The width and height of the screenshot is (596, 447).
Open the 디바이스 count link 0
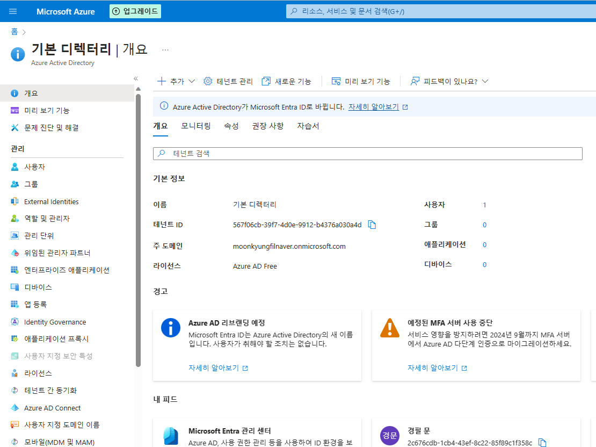[x=485, y=264]
